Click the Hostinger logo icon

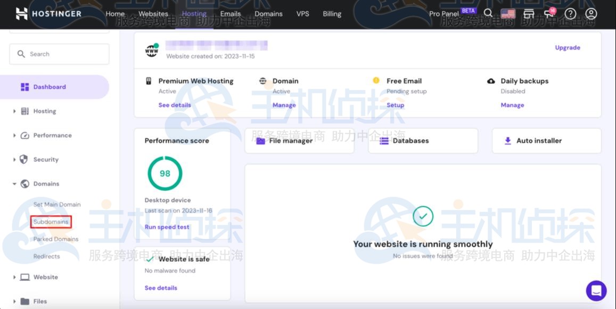tap(21, 14)
